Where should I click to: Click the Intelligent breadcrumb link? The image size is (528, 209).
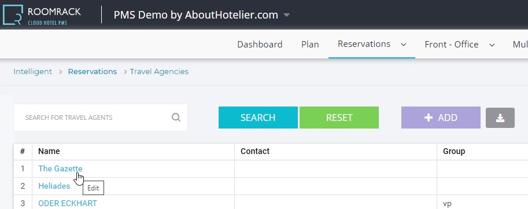coord(32,71)
